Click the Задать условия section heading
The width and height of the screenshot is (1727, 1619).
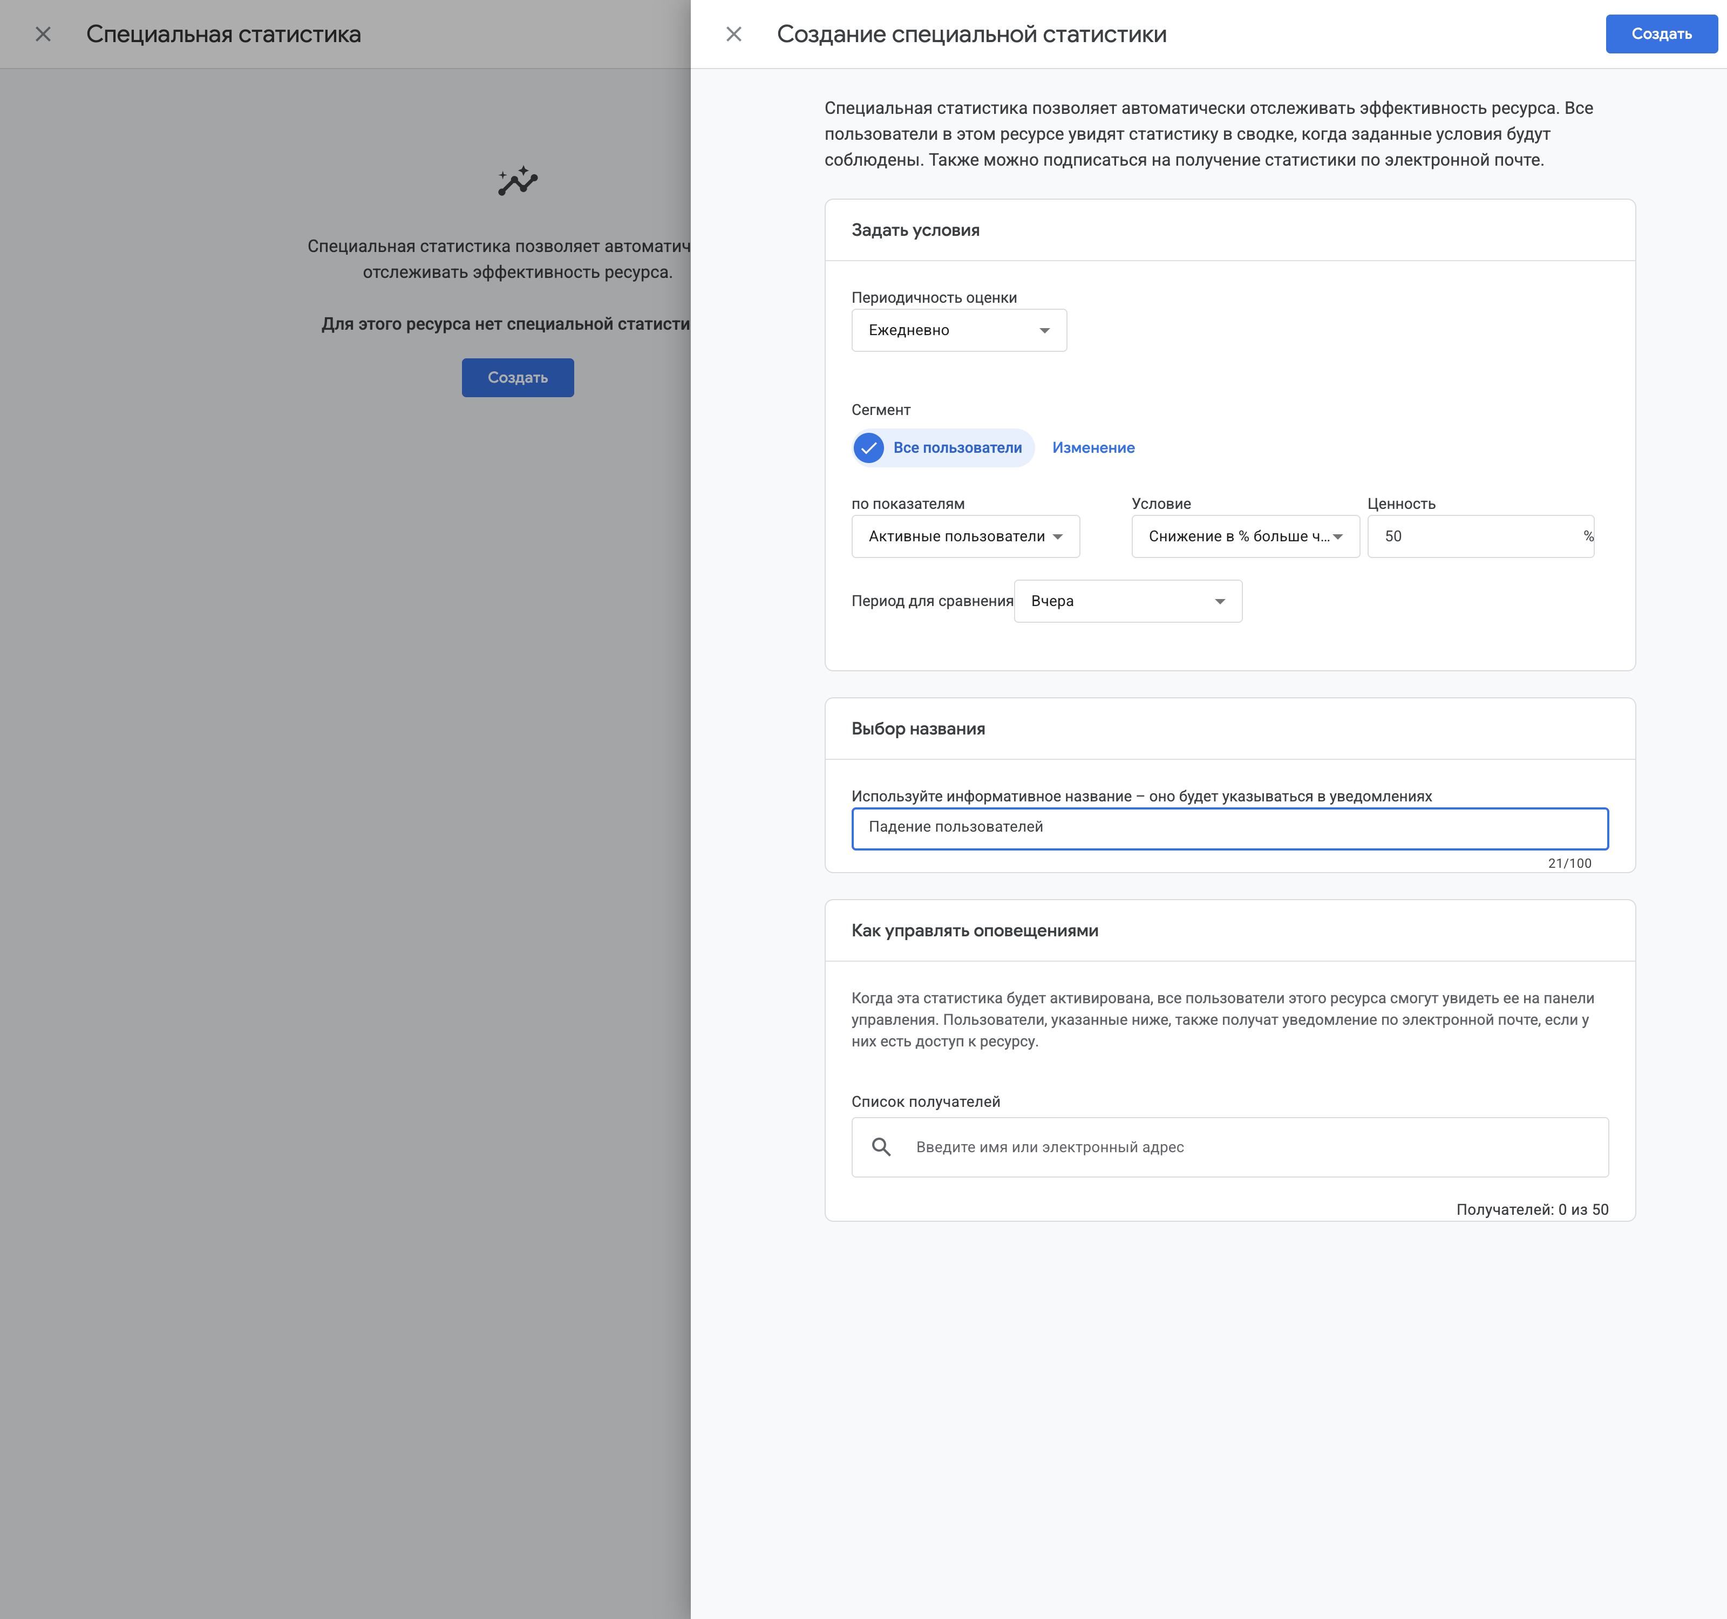(915, 230)
